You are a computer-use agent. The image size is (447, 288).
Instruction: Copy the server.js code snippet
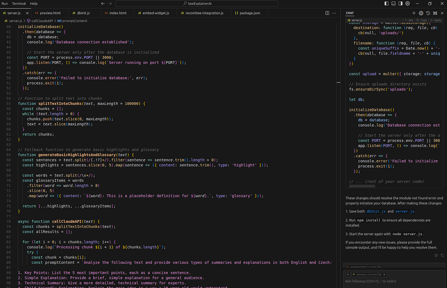(422, 20)
